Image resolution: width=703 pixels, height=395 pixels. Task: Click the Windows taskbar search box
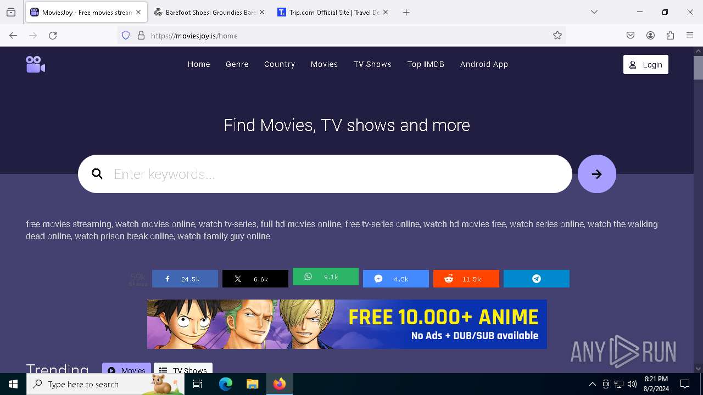point(105,384)
